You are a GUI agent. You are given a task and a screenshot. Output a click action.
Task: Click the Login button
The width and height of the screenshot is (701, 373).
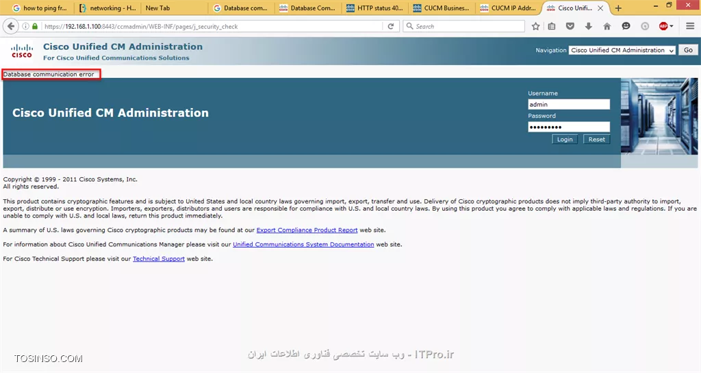click(x=565, y=140)
